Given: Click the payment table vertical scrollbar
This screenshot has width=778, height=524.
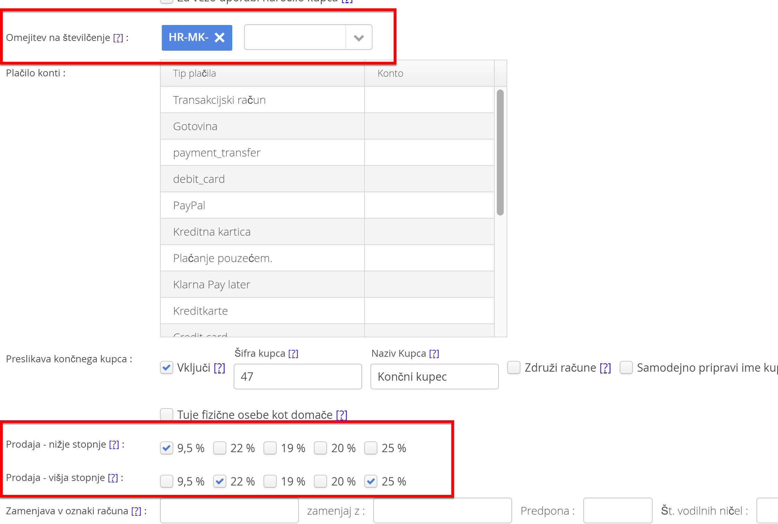Looking at the screenshot, I should pos(500,153).
